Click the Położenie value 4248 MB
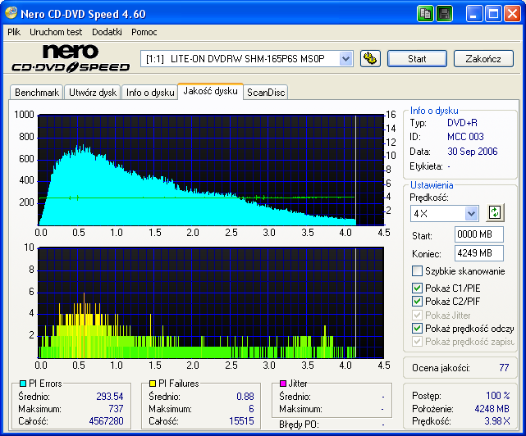526x436 pixels. pyautogui.click(x=492, y=408)
